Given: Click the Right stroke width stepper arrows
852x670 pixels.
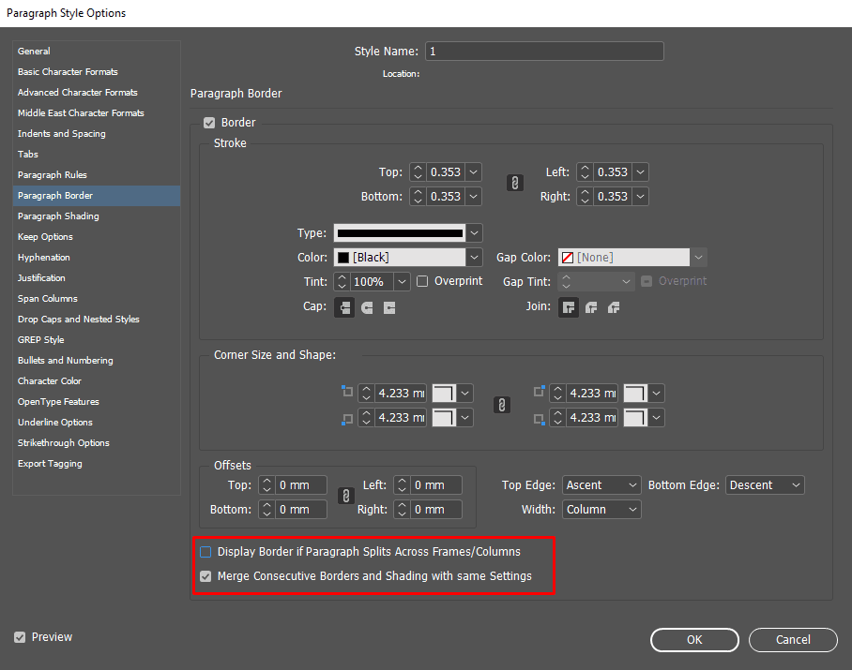Looking at the screenshot, I should coord(585,197).
